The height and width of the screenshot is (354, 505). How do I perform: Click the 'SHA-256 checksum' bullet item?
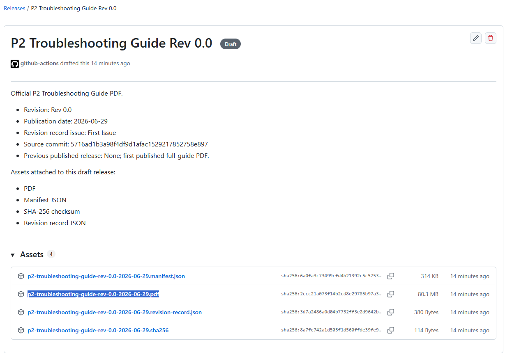coord(52,212)
